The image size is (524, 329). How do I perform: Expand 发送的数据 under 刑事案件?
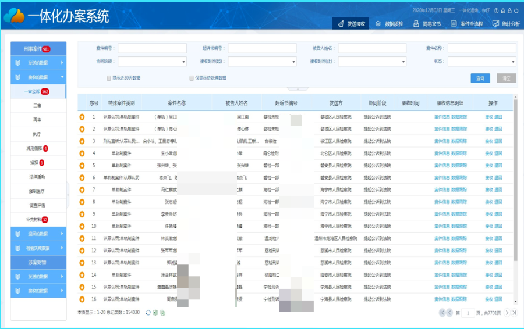click(38, 63)
